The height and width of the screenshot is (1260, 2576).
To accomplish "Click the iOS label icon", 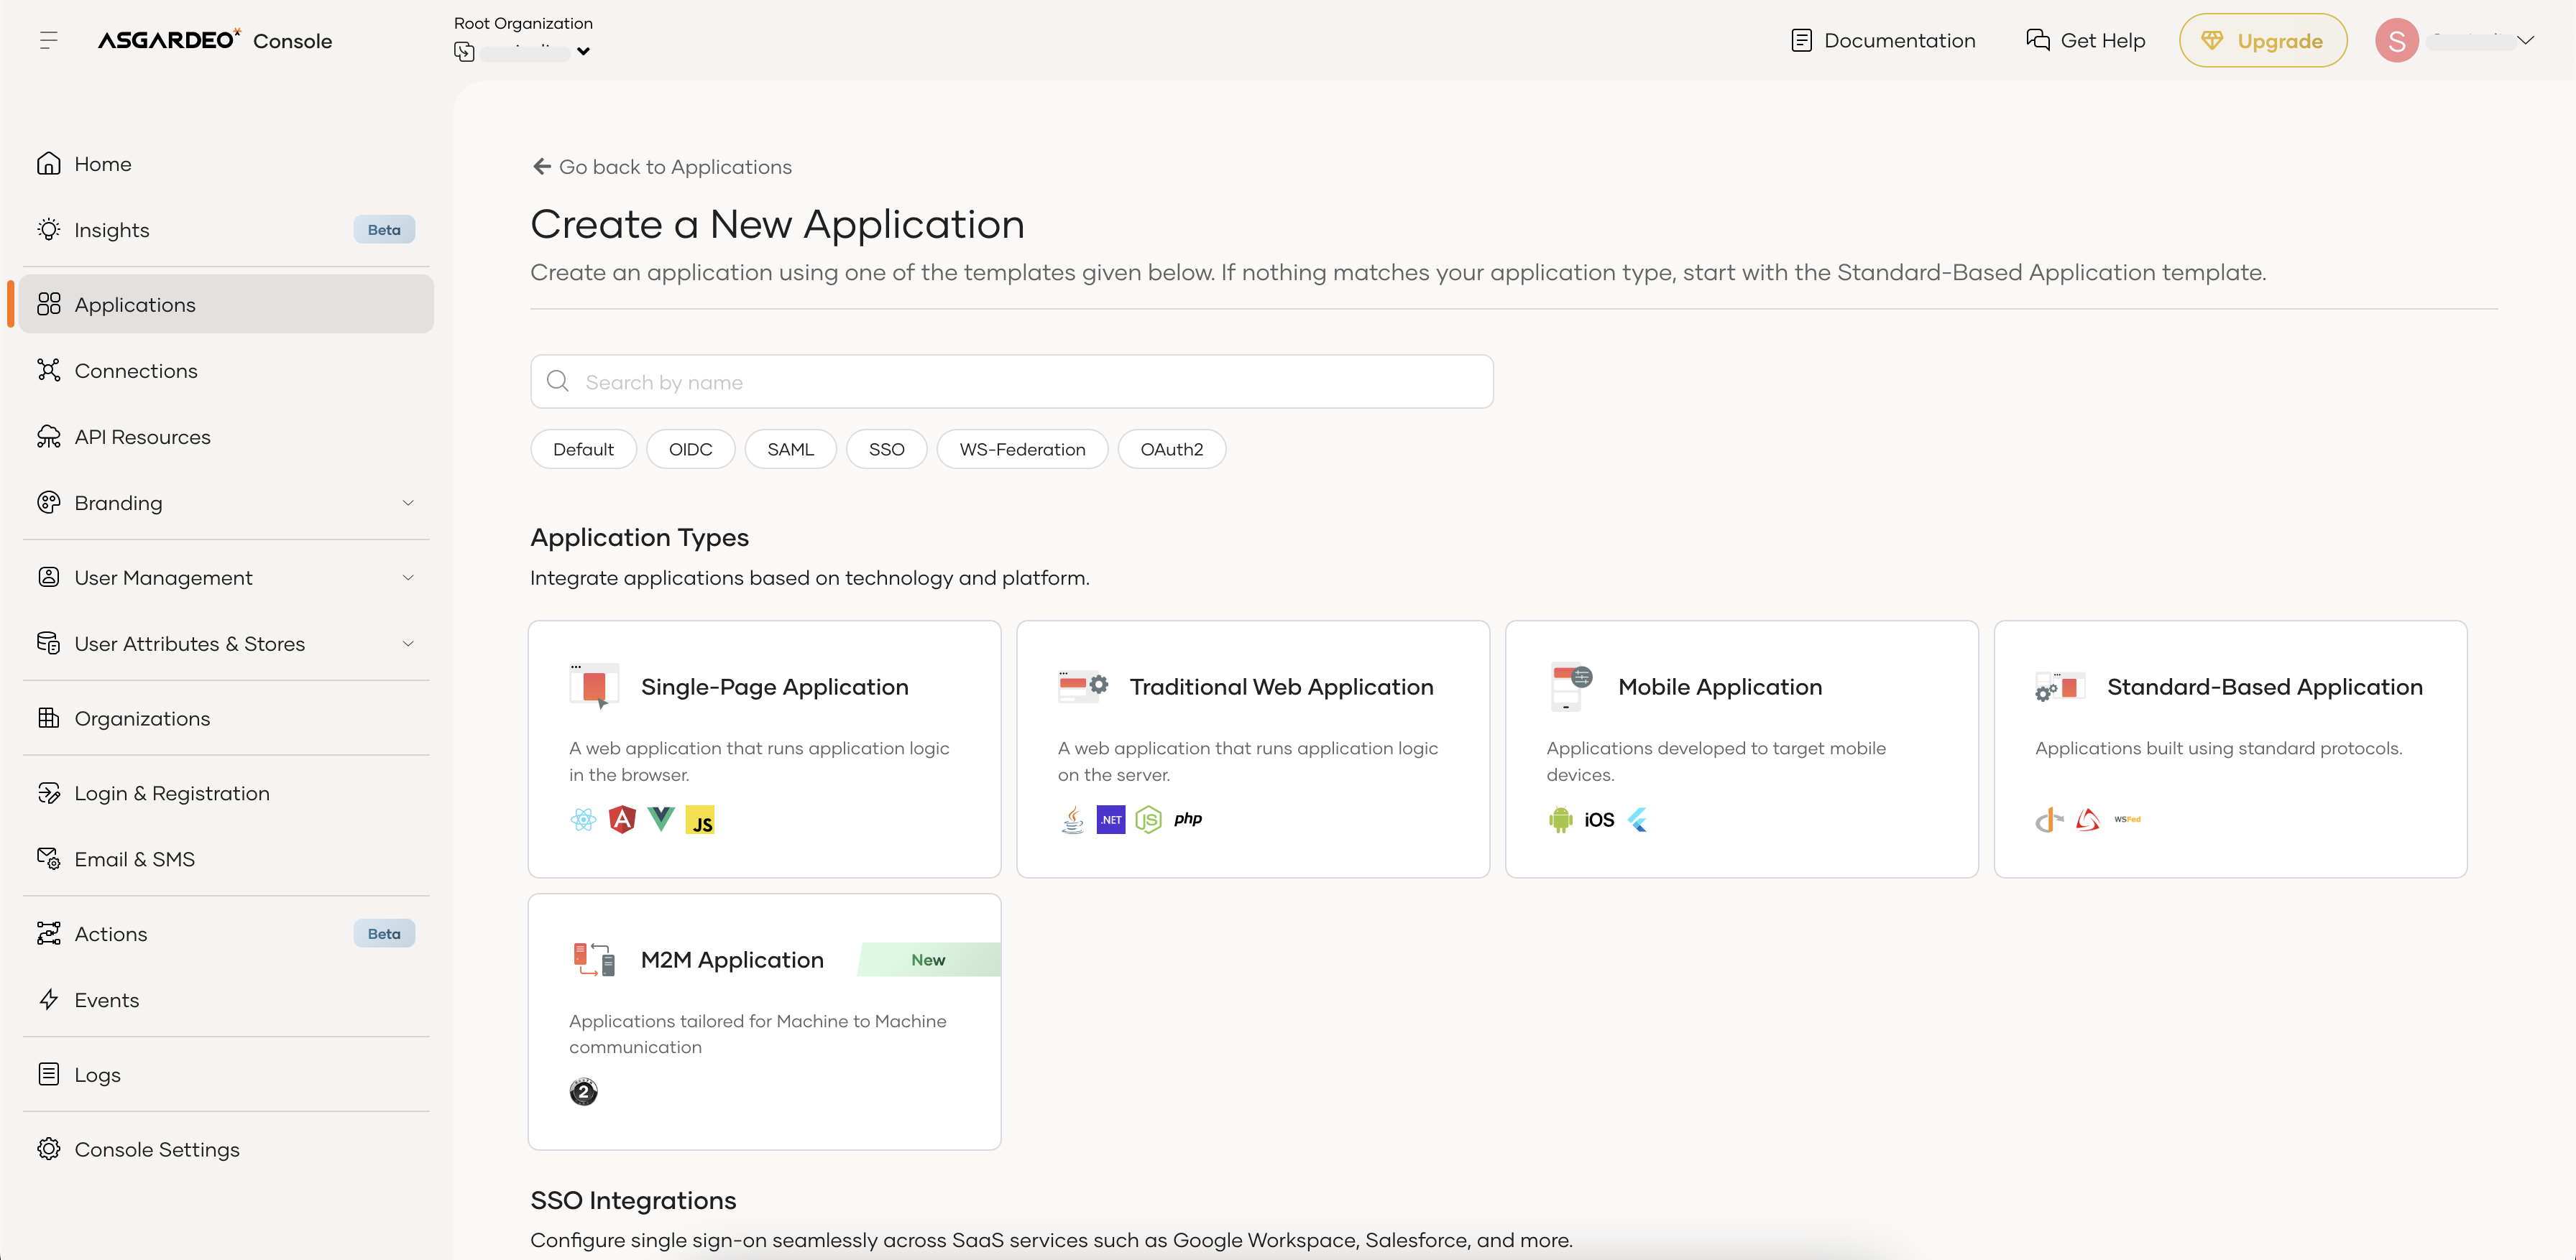I will pyautogui.click(x=1599, y=820).
